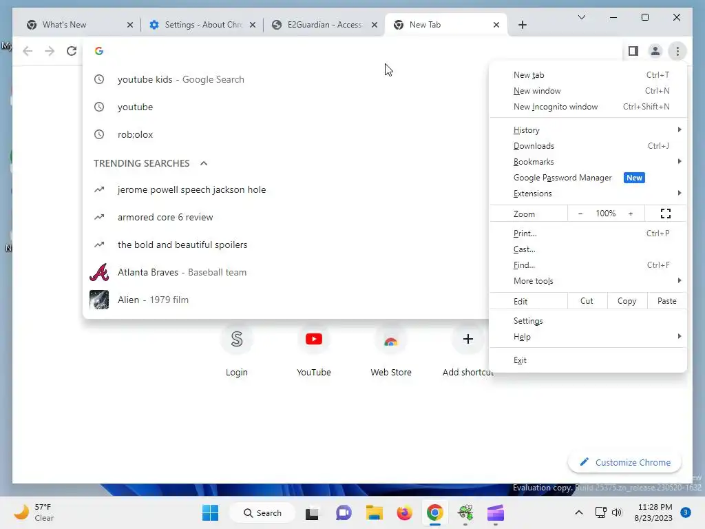Click the YouTube shortcut icon
The height and width of the screenshot is (529, 705).
[x=314, y=339]
